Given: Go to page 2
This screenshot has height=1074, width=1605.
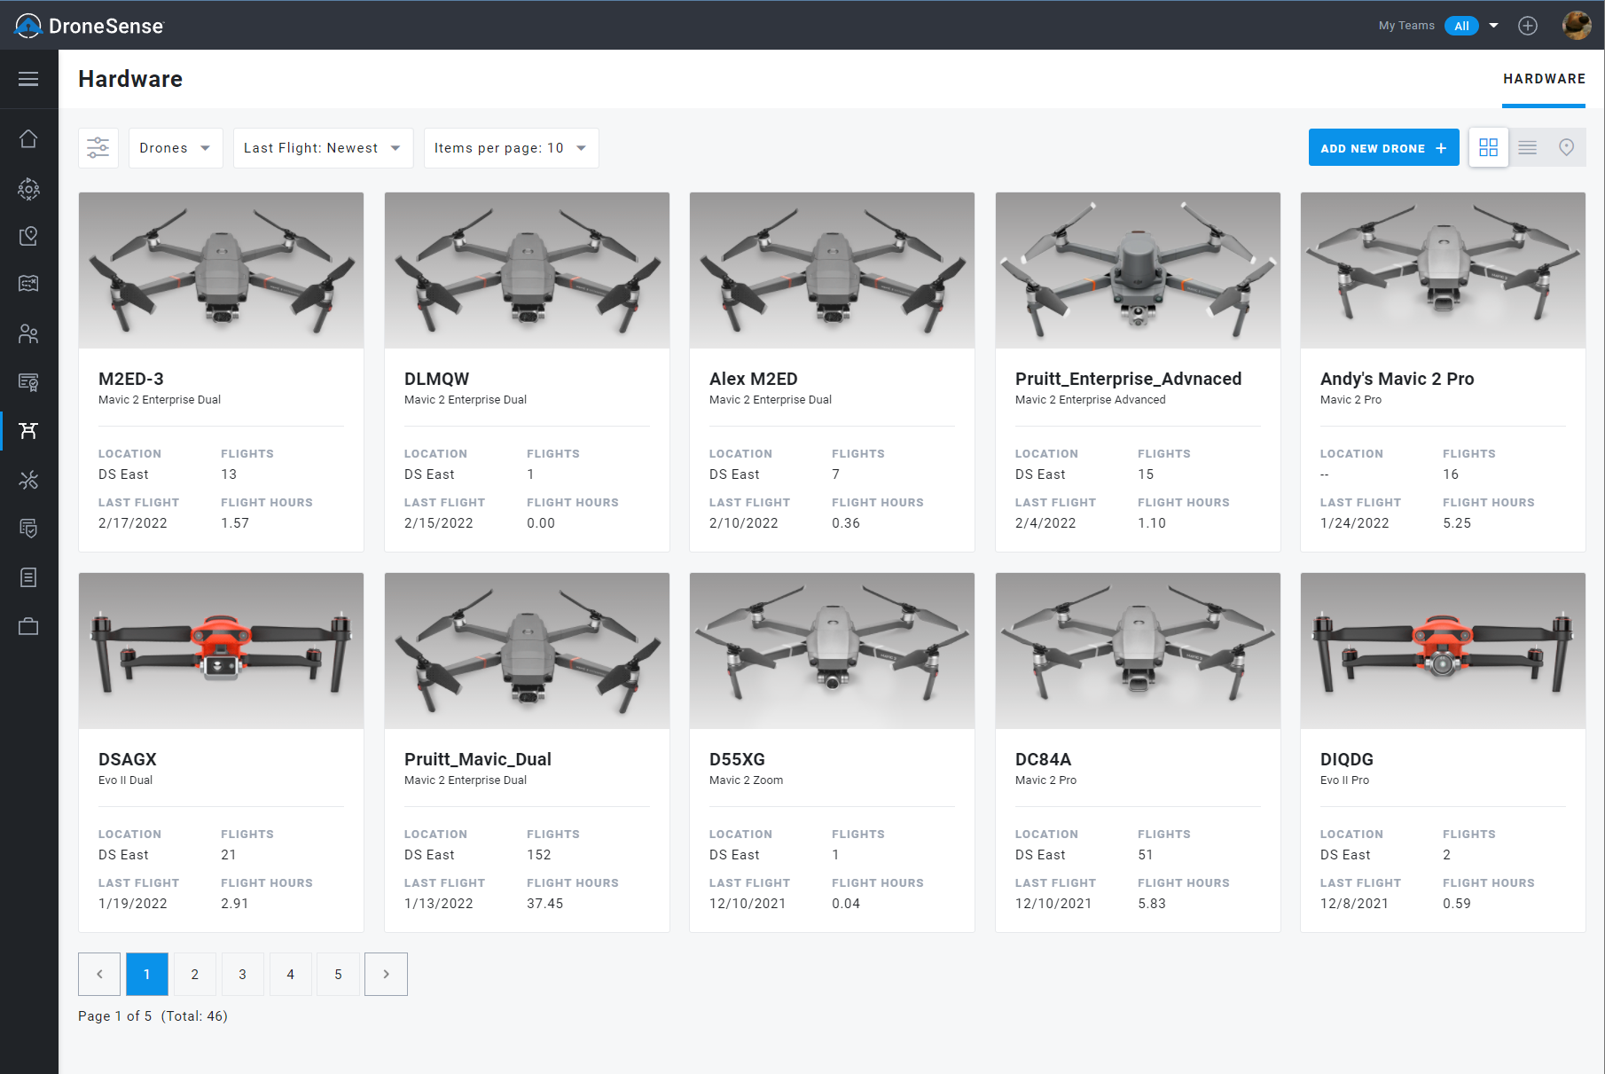Looking at the screenshot, I should pos(195,974).
